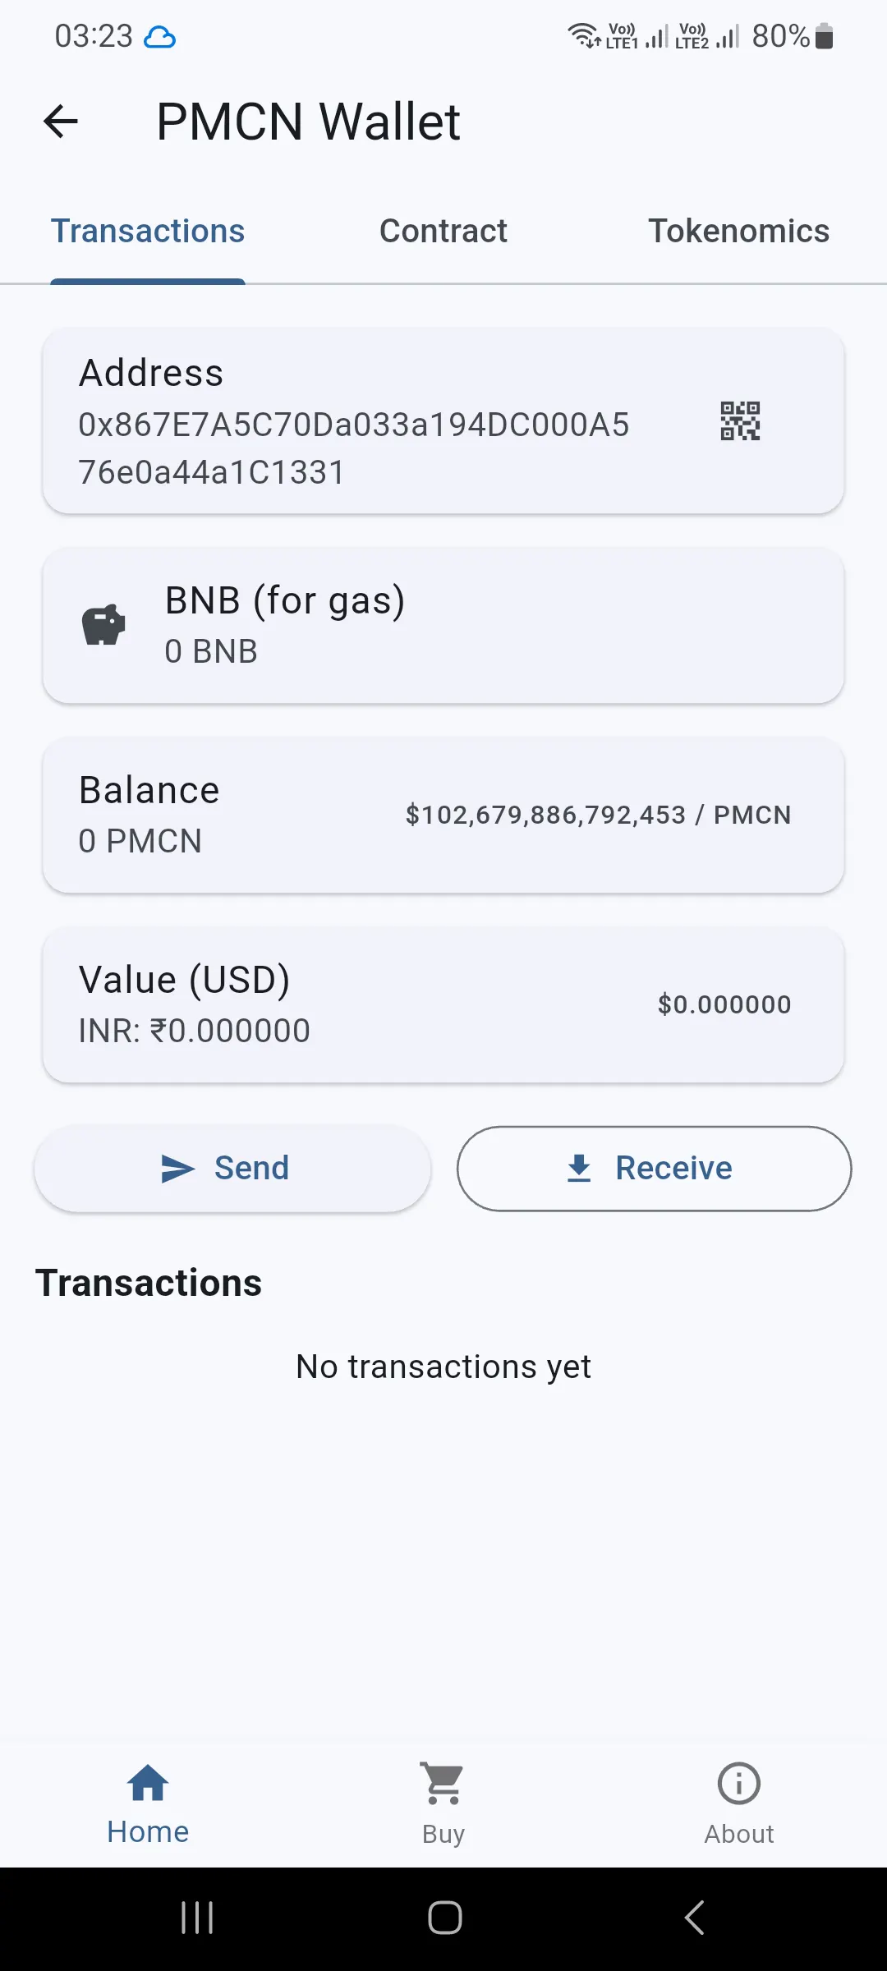This screenshot has width=887, height=1971.
Task: Tap the piggy bank BNB icon
Action: [x=103, y=626]
